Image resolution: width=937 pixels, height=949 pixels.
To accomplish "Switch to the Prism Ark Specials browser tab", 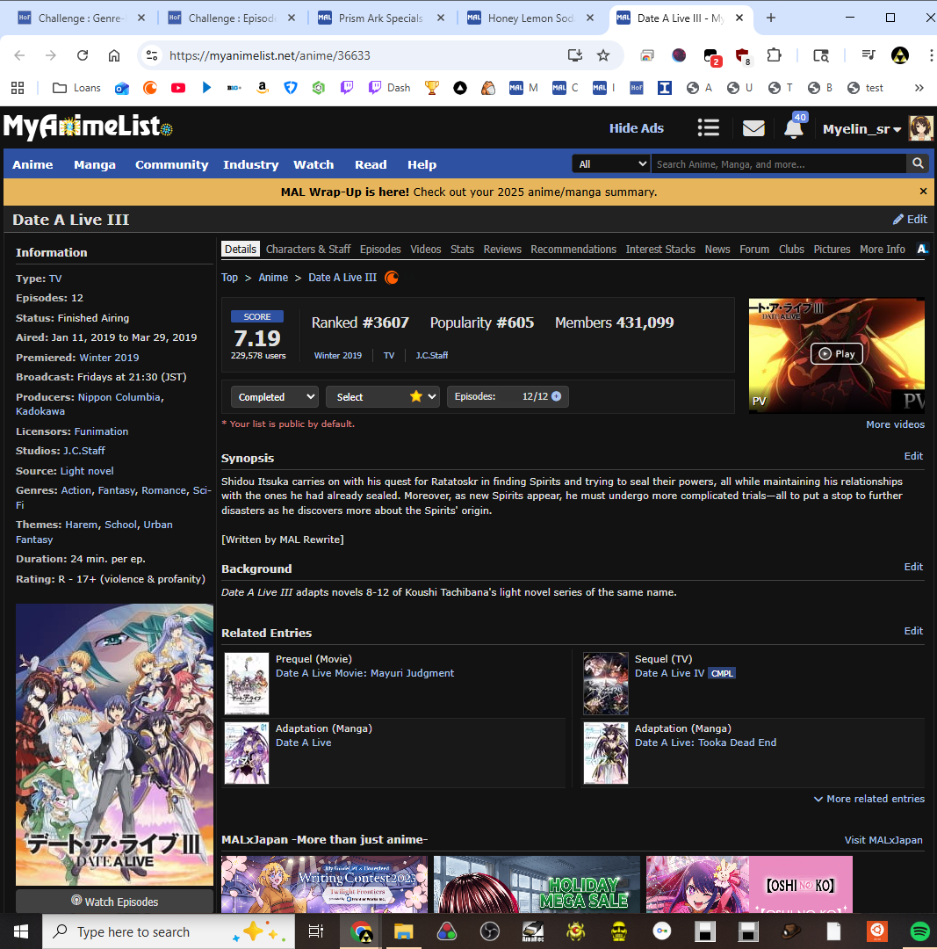I will pyautogui.click(x=380, y=18).
